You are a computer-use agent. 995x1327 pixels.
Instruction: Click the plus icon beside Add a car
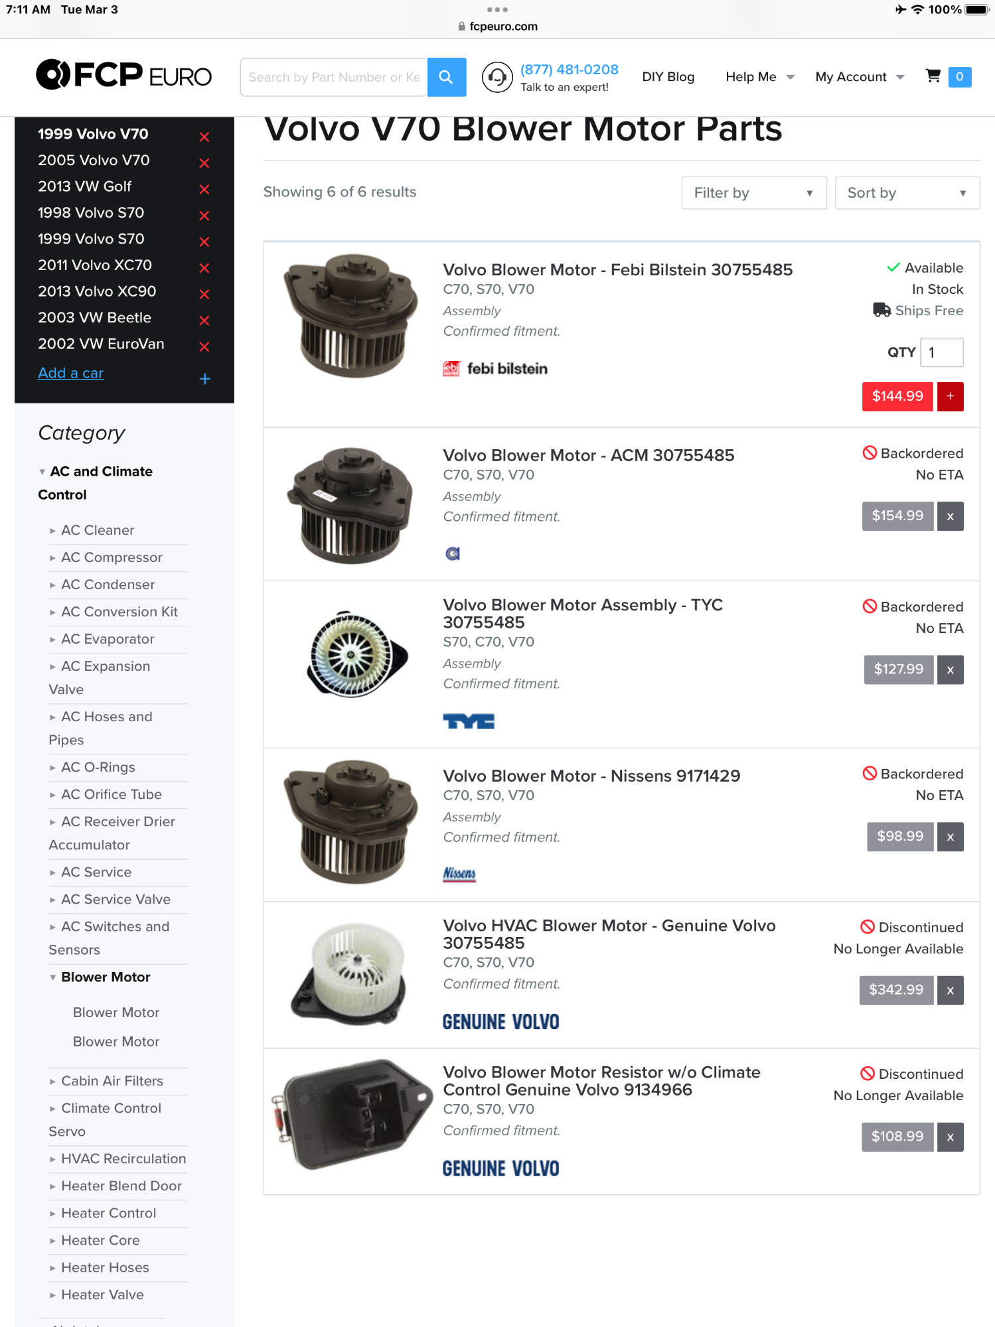tap(205, 379)
